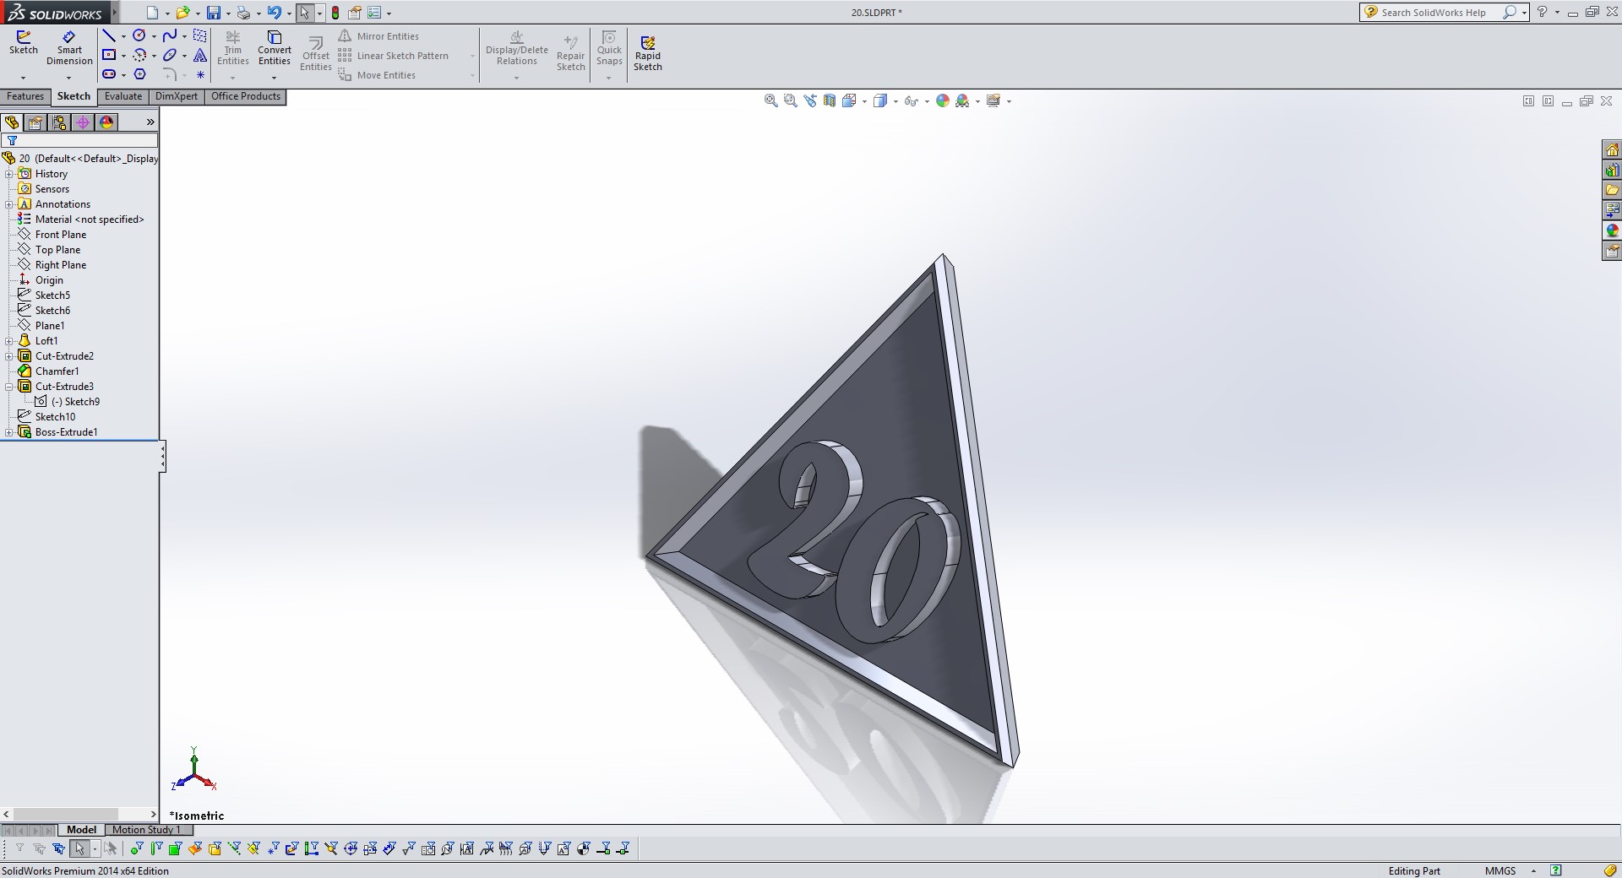Viewport: 1622px width, 878px height.
Task: Expand the Boss-Extrude1 feature node
Action: click(x=9, y=432)
